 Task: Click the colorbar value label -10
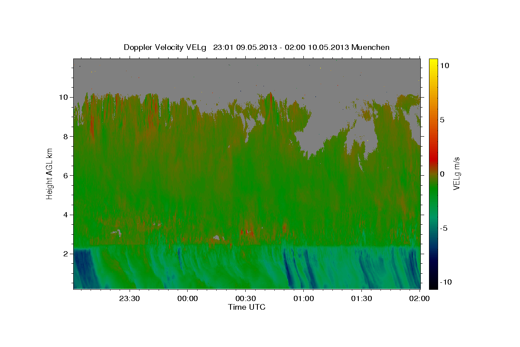pyautogui.click(x=446, y=282)
